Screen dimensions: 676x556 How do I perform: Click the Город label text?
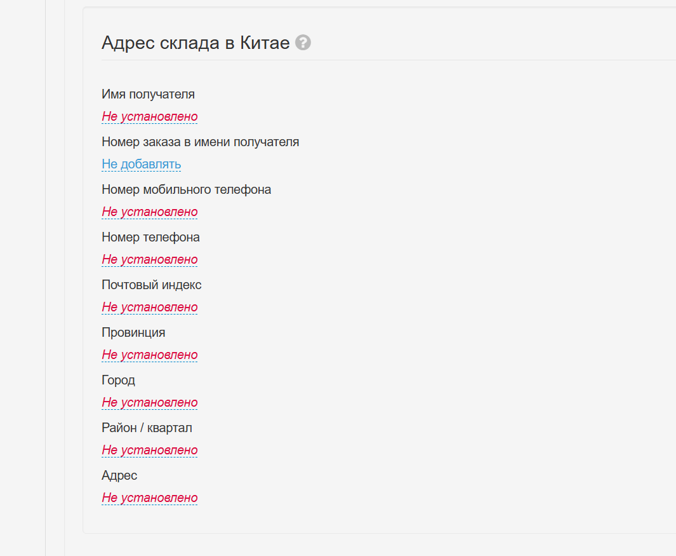click(118, 381)
